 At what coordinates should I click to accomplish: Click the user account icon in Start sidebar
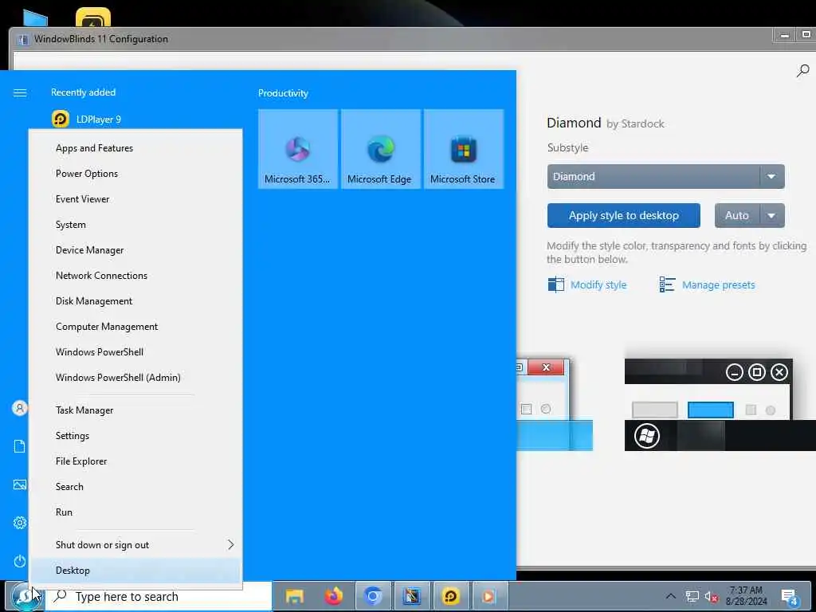[20, 408]
